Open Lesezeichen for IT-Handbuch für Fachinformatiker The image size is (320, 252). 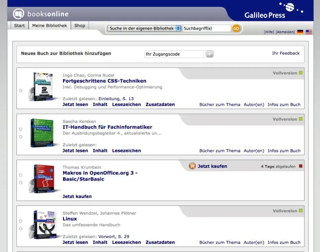pos(127,151)
